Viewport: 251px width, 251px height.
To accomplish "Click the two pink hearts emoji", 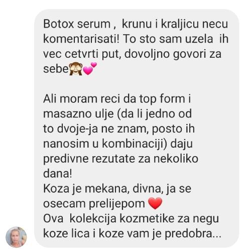I will (90, 68).
